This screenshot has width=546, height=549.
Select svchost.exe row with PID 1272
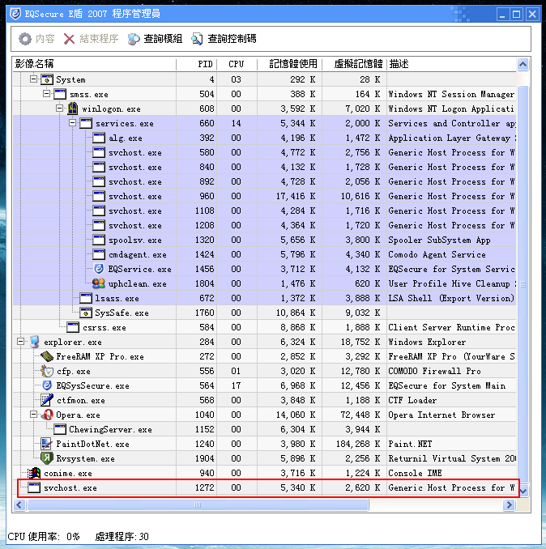[264, 487]
